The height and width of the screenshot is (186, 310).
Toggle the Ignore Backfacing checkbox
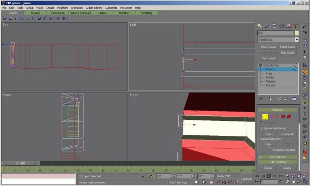tap(261, 128)
